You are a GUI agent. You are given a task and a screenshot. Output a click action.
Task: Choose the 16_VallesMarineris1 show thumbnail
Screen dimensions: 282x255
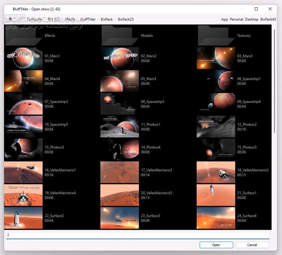tap(23, 172)
